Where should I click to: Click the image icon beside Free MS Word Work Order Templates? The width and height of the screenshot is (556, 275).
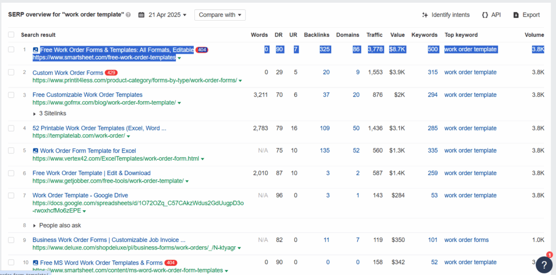tap(35, 263)
